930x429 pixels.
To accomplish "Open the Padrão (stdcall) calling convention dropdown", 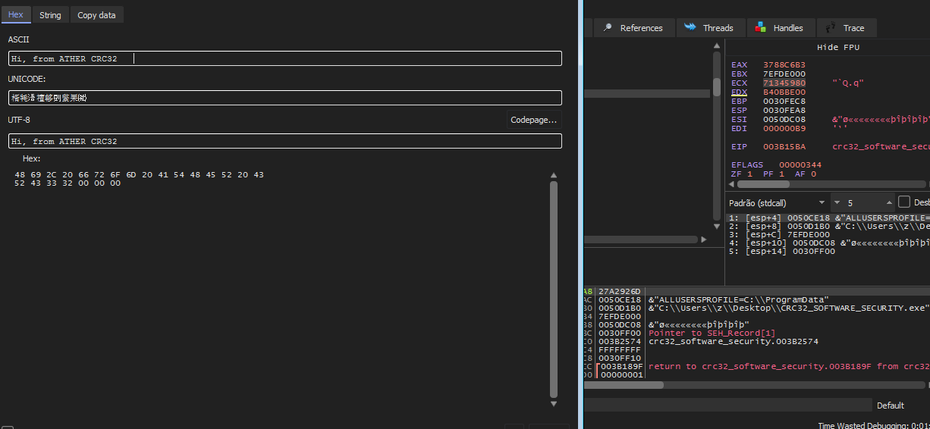I will (778, 203).
